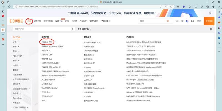Open the Browser essentials heart icon

(x=213, y=7)
